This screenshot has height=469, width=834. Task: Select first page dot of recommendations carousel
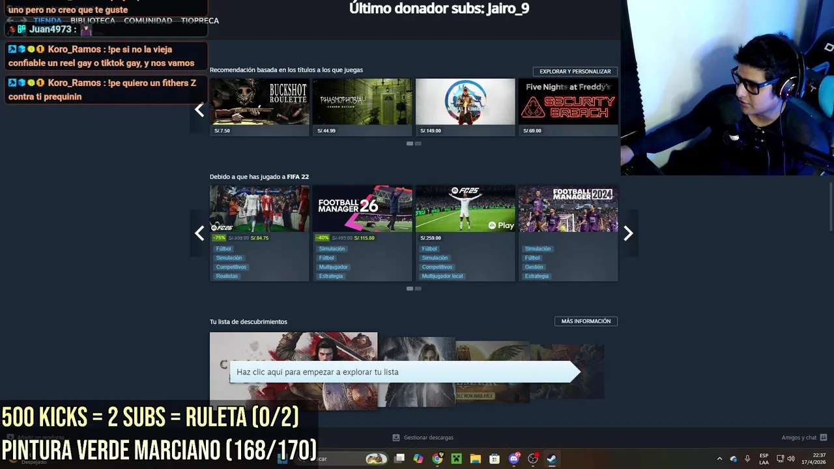(x=410, y=143)
